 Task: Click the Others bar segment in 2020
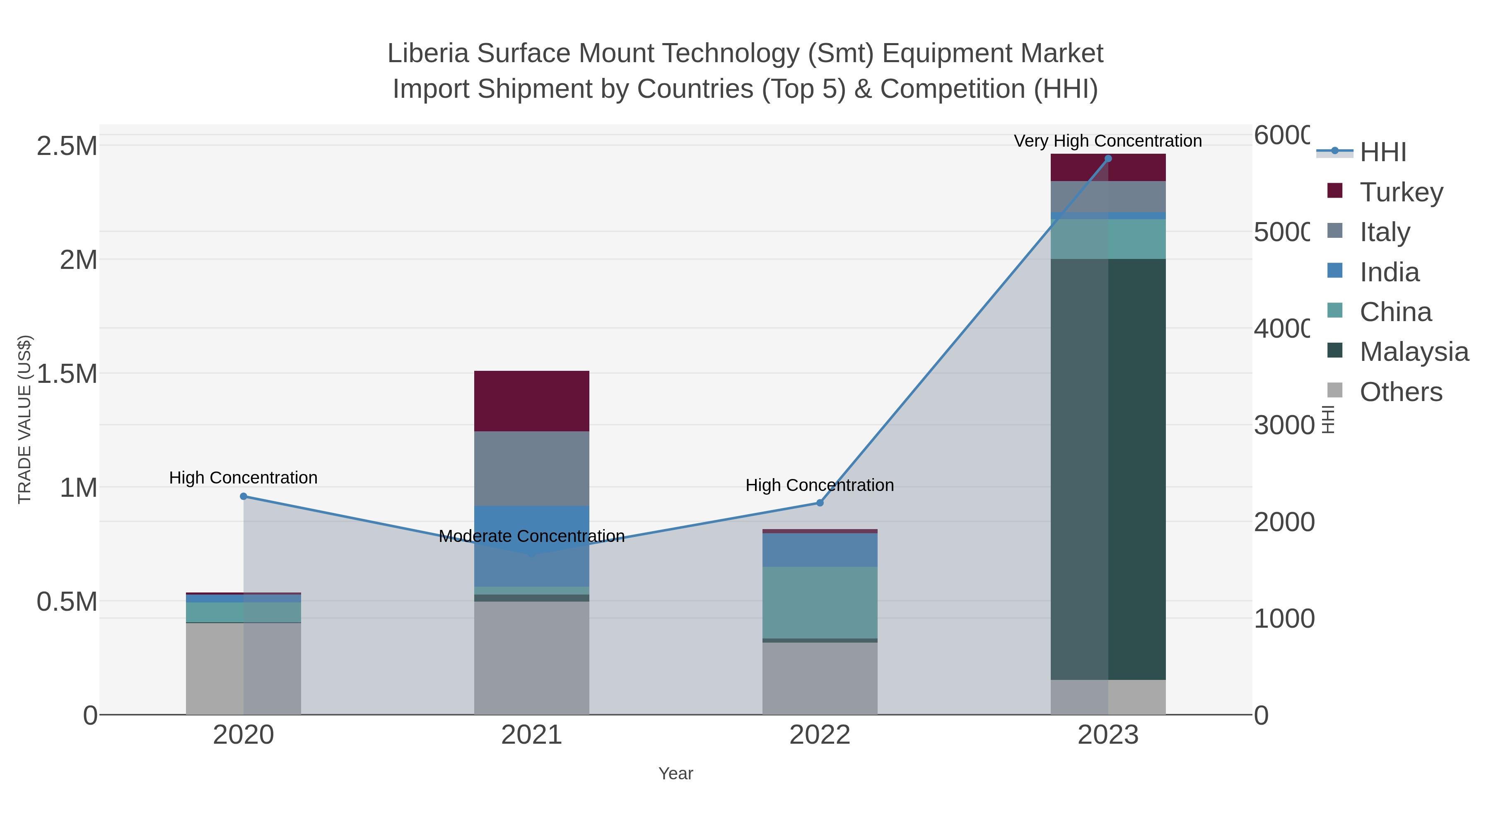tap(243, 669)
